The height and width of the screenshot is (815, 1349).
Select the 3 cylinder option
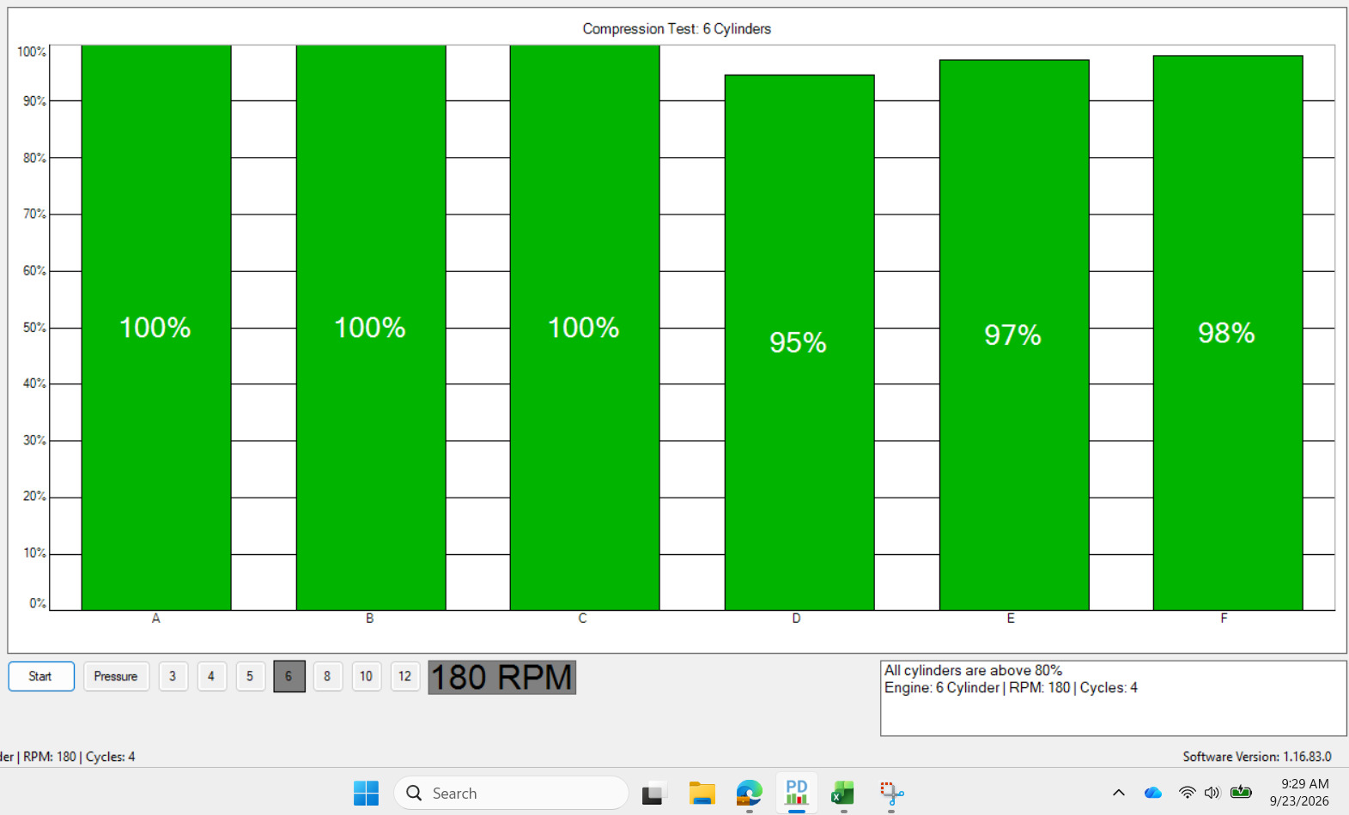(x=173, y=676)
